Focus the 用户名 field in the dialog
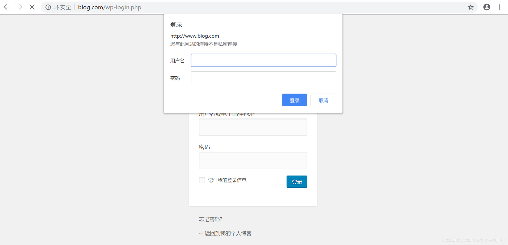The width and height of the screenshot is (508, 245). tap(263, 60)
